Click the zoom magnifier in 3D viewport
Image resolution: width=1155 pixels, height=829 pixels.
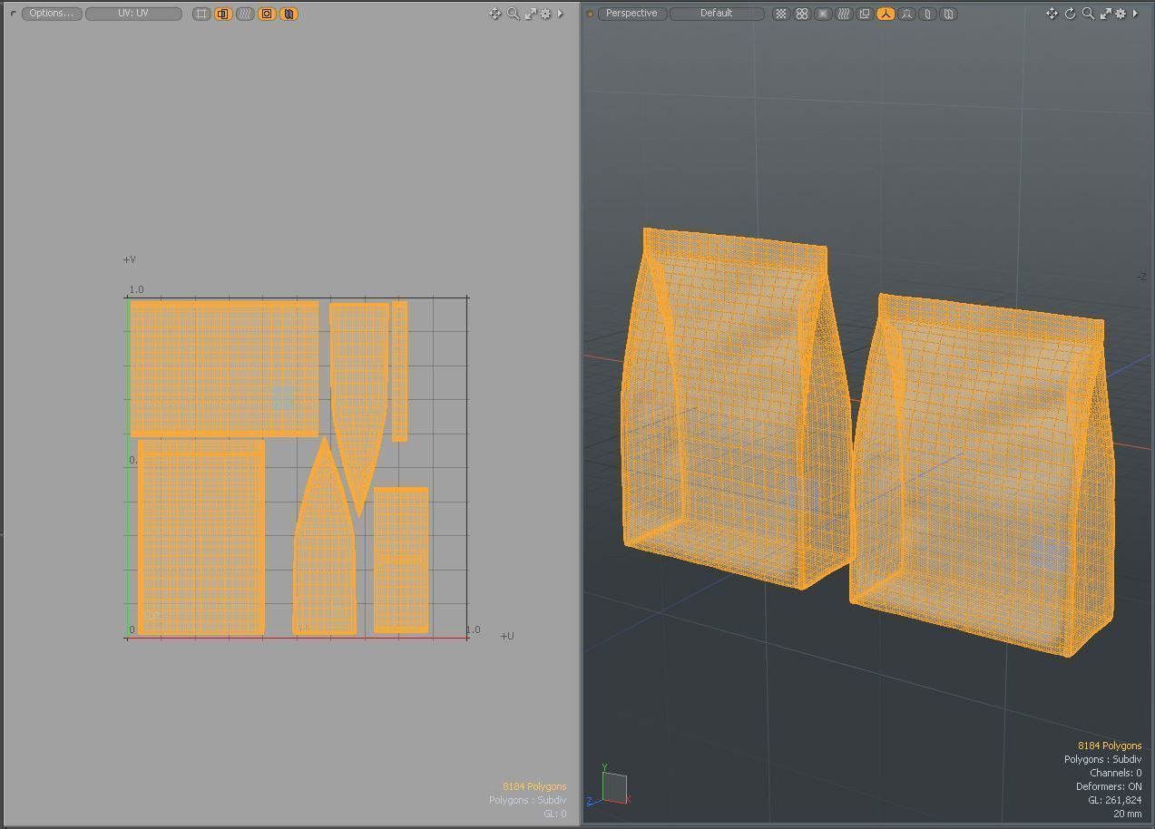[x=1088, y=14]
